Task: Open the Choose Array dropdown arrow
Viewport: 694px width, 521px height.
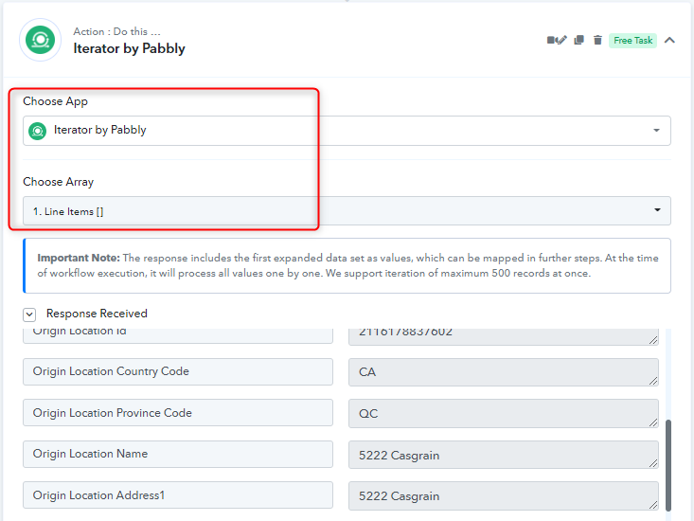Action: (657, 210)
